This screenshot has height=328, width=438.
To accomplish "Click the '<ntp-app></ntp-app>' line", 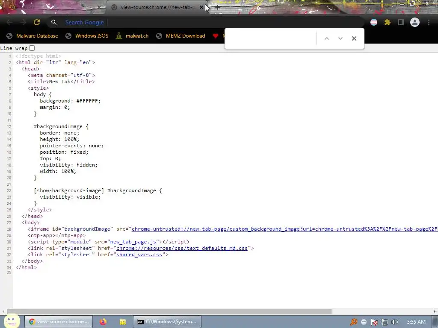I will 56,235.
